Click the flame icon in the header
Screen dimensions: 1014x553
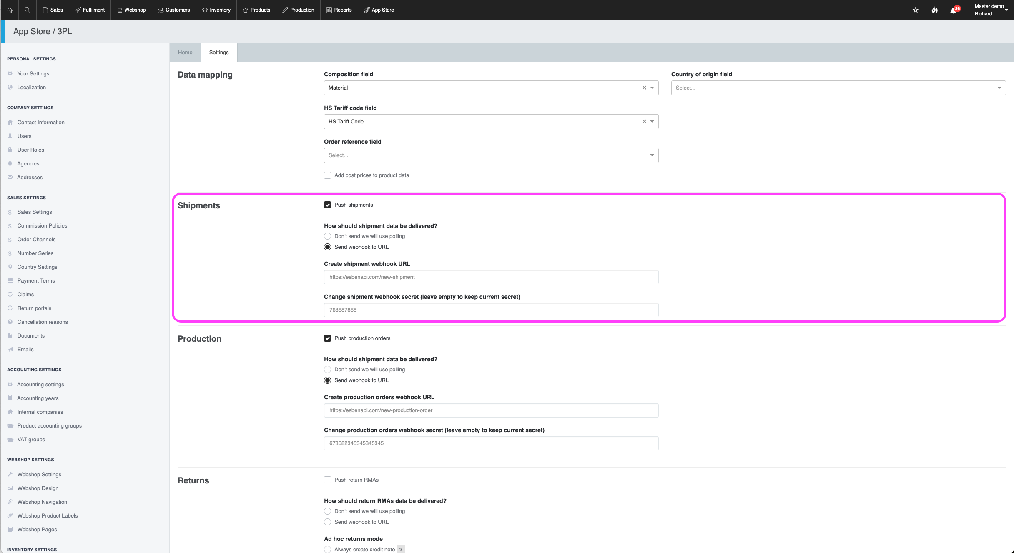[x=934, y=10]
